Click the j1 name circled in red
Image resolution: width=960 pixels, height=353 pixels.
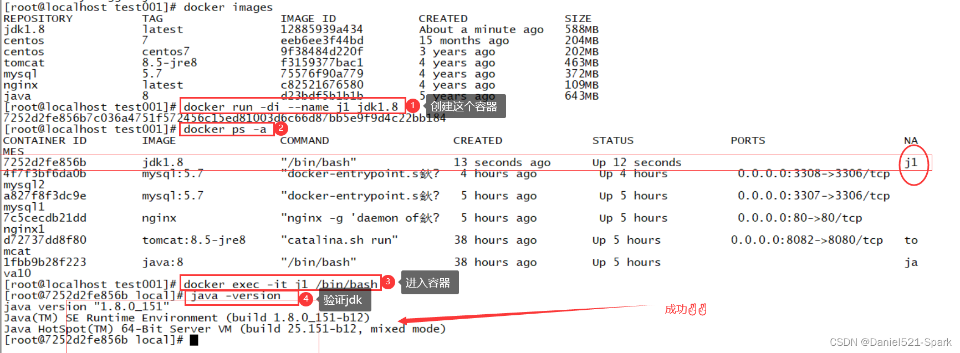coord(911,162)
